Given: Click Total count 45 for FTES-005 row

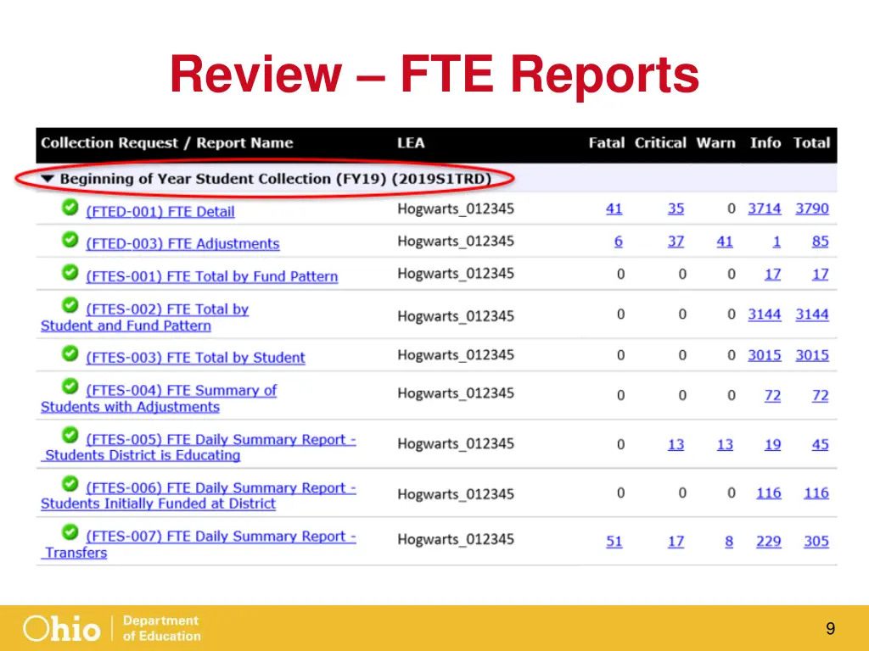Looking at the screenshot, I should 821,444.
